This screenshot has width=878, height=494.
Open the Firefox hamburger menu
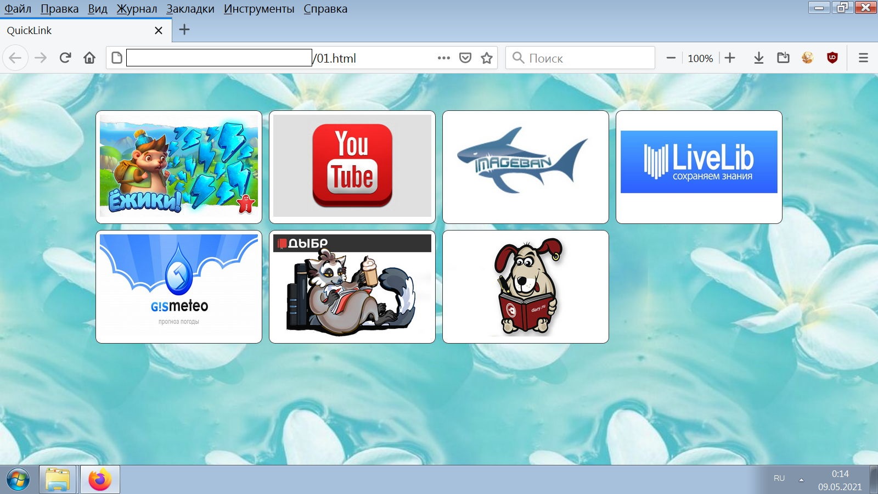pos(863,58)
